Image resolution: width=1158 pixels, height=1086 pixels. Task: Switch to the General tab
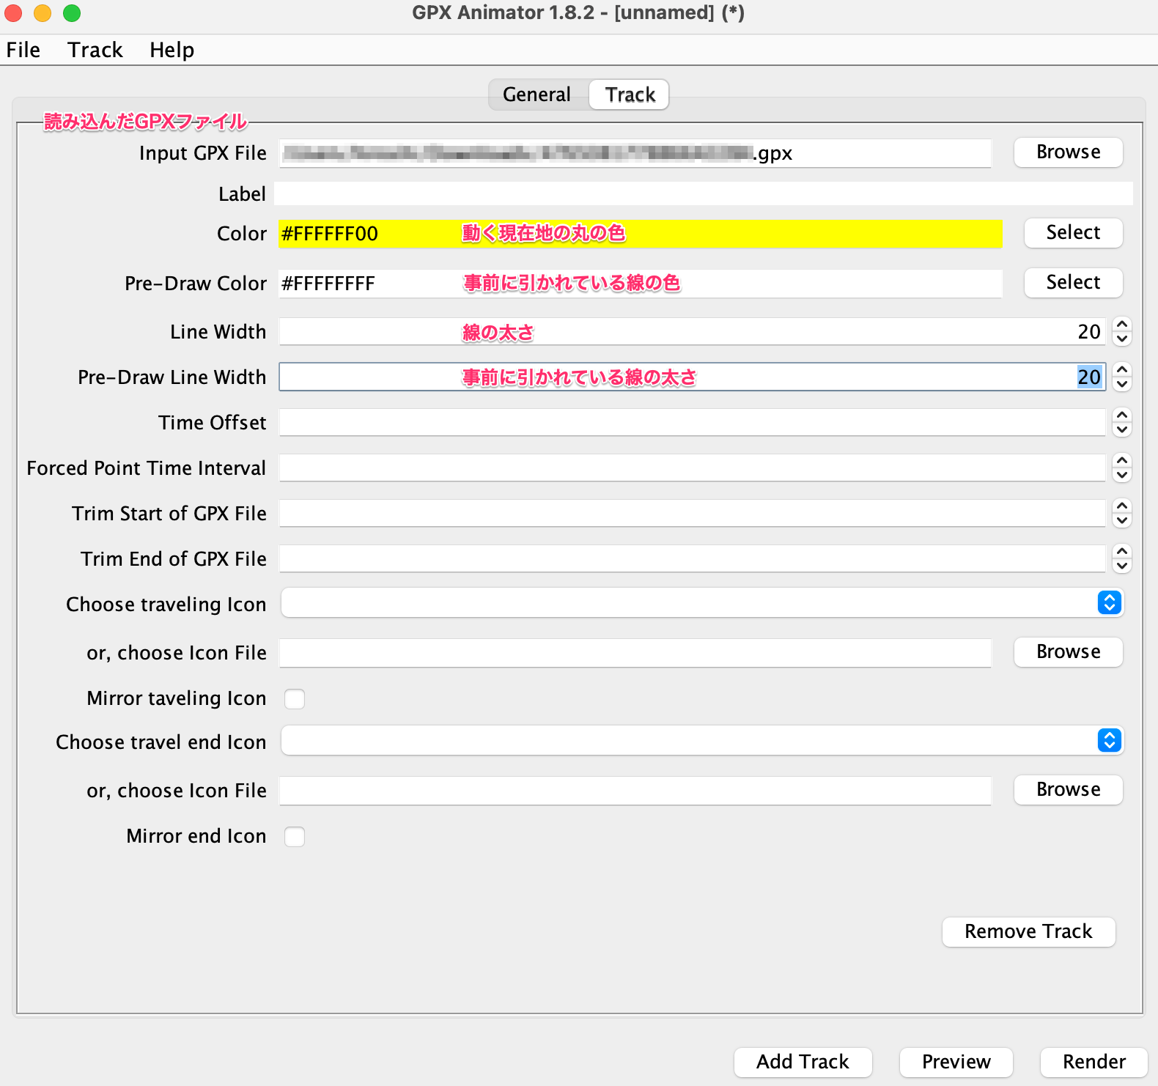pos(536,95)
